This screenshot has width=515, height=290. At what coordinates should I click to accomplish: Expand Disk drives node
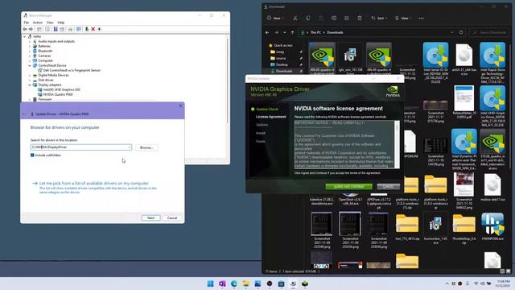(x=30, y=80)
